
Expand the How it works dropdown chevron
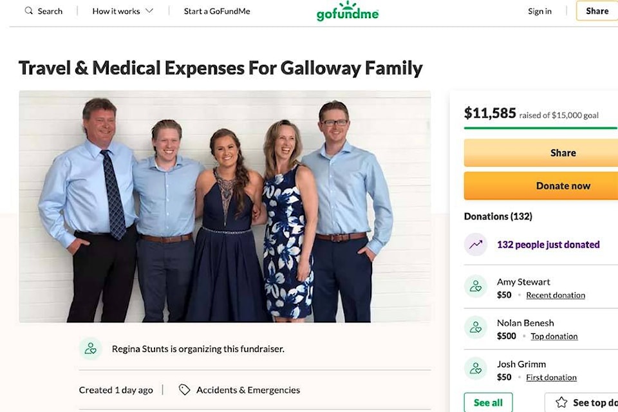tap(149, 11)
